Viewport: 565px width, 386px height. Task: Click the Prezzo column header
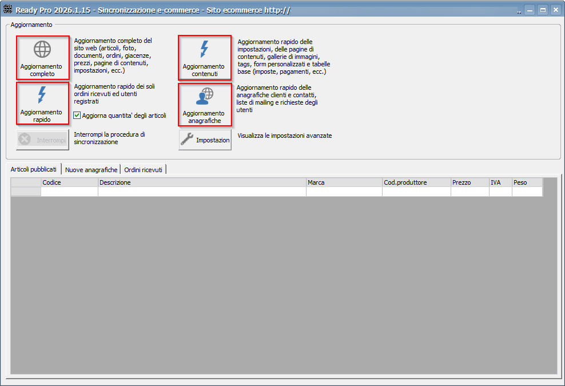469,182
